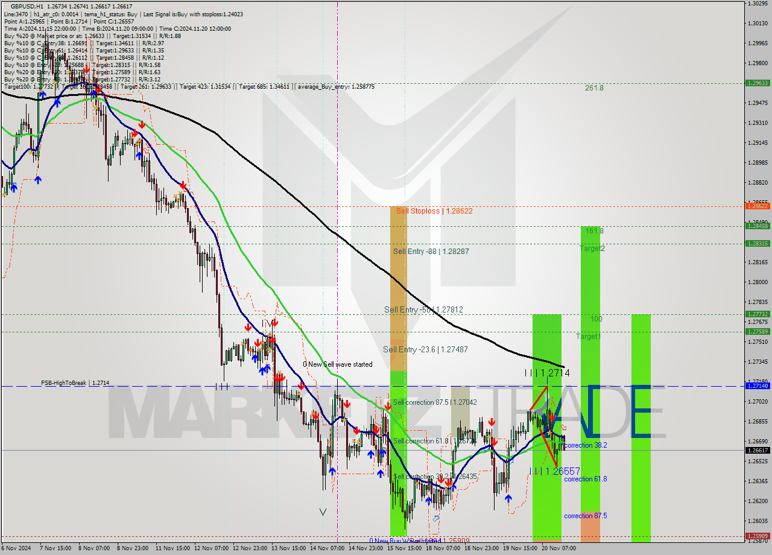
Task: Click the '18 Nov 07:00' time label
Action: pyautogui.click(x=443, y=549)
